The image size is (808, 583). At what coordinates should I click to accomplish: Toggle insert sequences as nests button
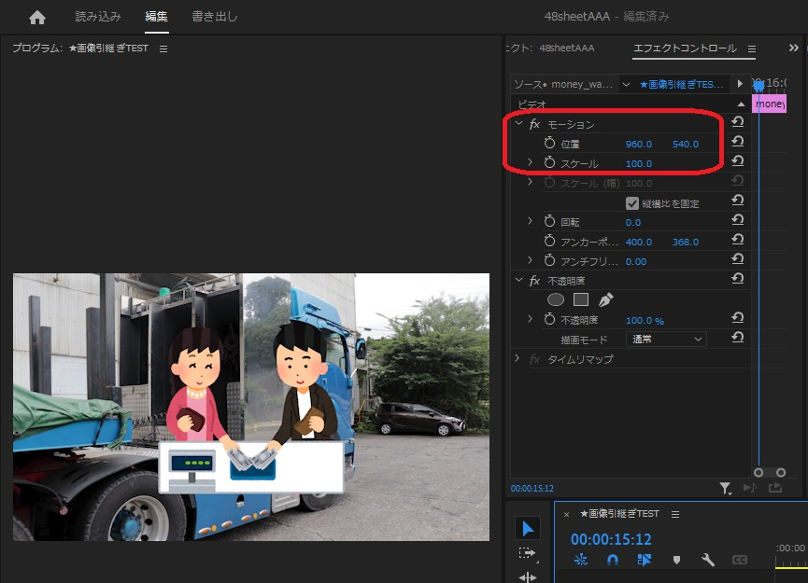coord(581,560)
